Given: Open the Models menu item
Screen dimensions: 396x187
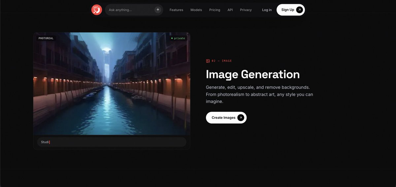Looking at the screenshot, I should tap(196, 10).
